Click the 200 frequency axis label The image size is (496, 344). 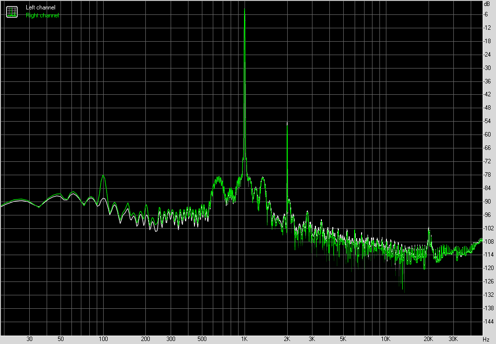[x=145, y=339]
